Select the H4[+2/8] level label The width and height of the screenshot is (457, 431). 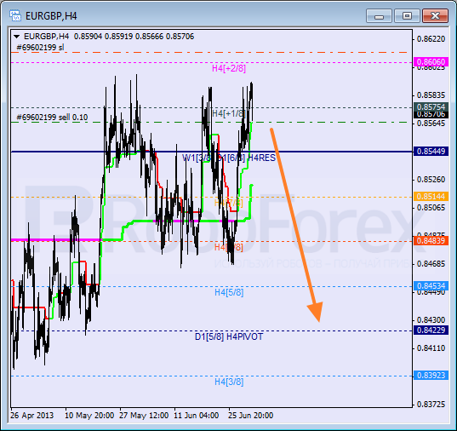tap(229, 69)
